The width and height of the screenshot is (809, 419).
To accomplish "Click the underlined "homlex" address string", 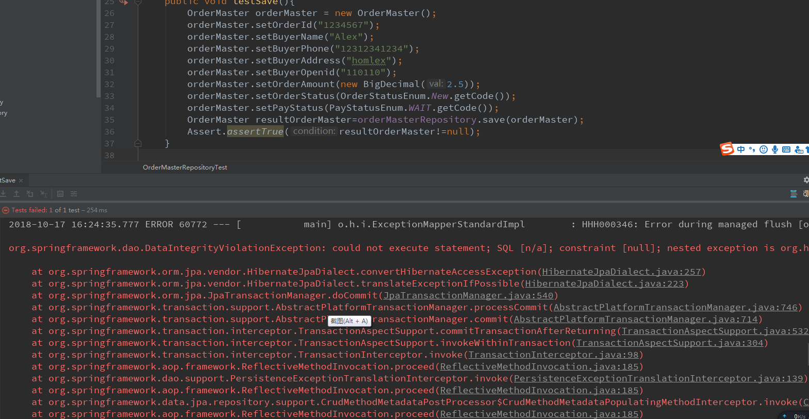I will coord(368,60).
